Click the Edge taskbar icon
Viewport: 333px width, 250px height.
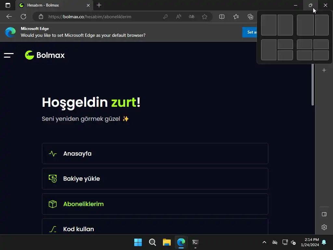pyautogui.click(x=181, y=242)
